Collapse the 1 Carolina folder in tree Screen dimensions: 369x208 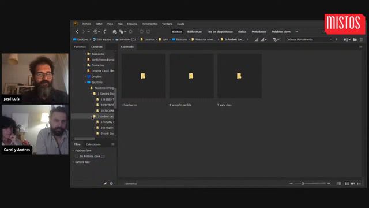coord(92,94)
